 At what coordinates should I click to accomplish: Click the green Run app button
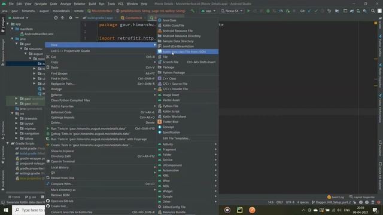pyautogui.click(x=248, y=11)
